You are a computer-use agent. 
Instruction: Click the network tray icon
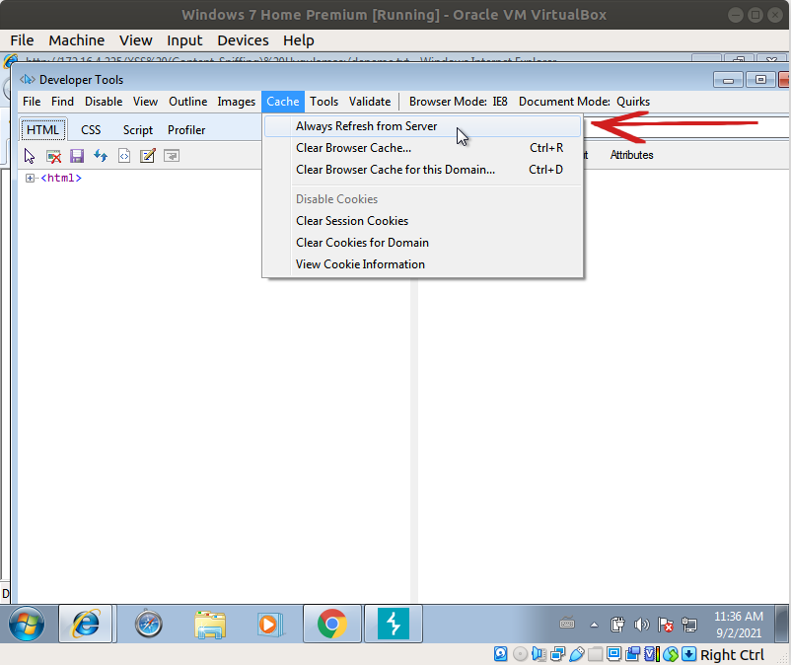tap(689, 625)
